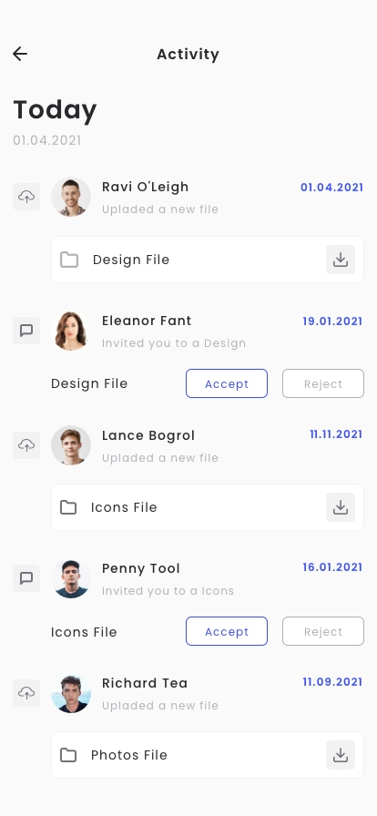Click folder icon in Photos File card
377x816 pixels.
pos(68,755)
